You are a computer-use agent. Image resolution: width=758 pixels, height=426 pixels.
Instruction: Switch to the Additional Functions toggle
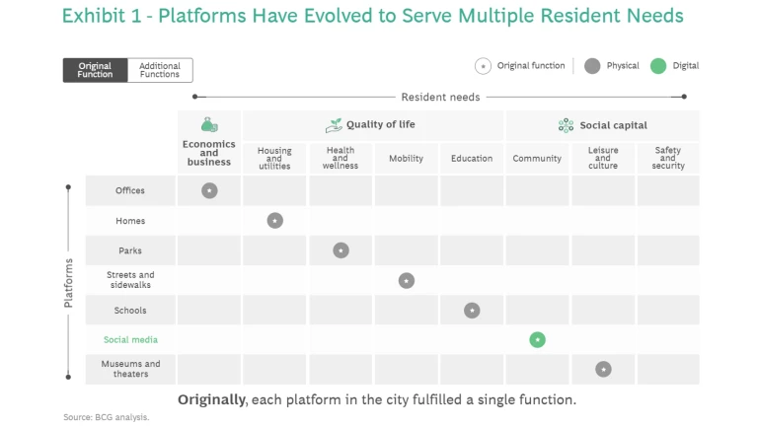coord(160,70)
